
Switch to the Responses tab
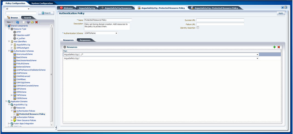pos(85,40)
